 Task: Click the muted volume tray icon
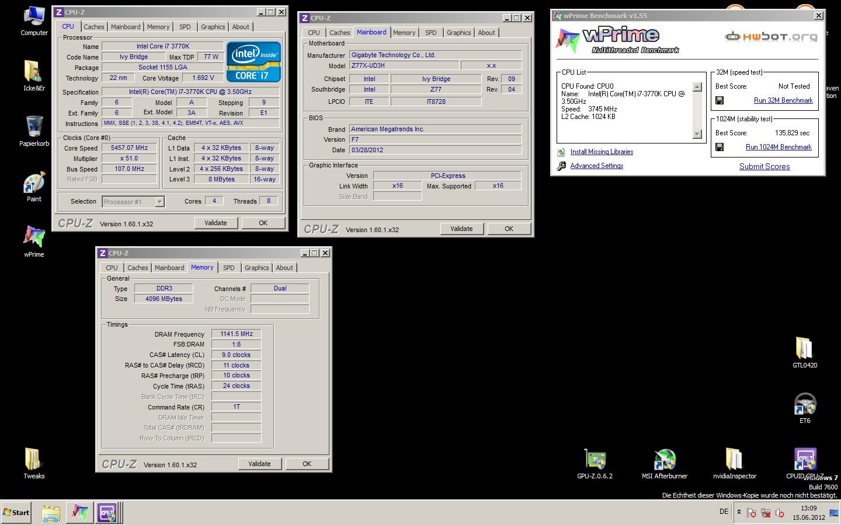click(x=779, y=513)
